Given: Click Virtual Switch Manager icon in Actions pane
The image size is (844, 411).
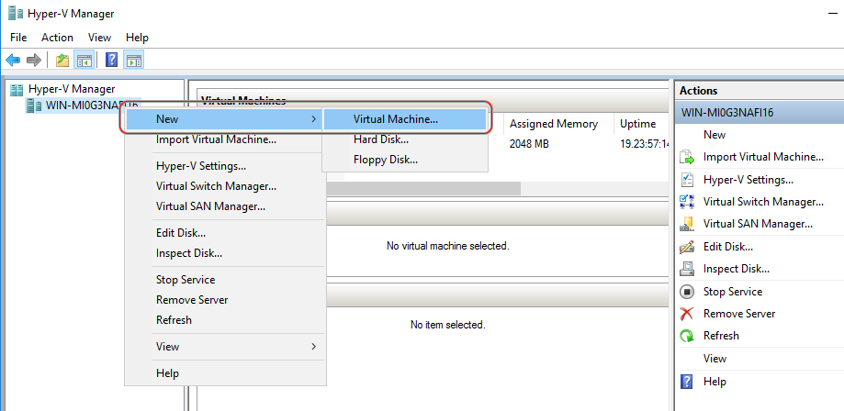Looking at the screenshot, I should click(687, 202).
